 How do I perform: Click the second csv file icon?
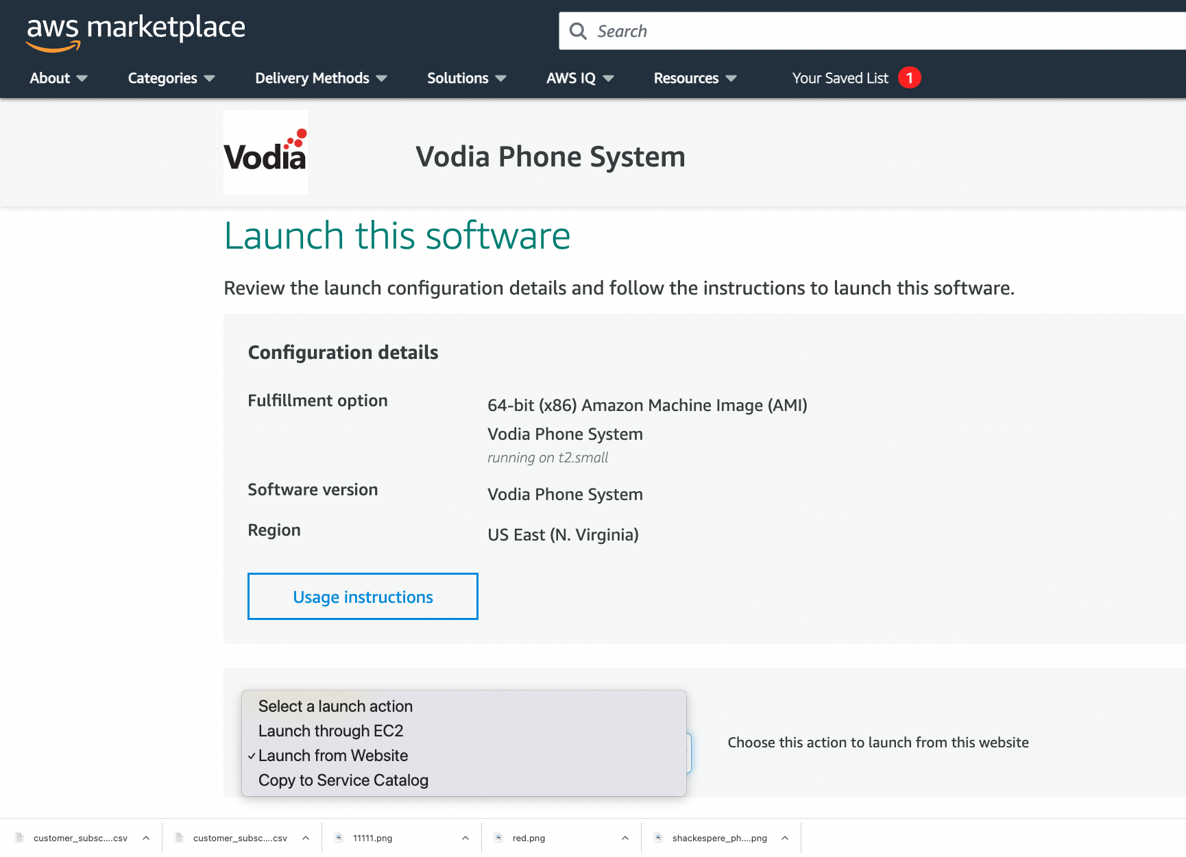(x=179, y=837)
